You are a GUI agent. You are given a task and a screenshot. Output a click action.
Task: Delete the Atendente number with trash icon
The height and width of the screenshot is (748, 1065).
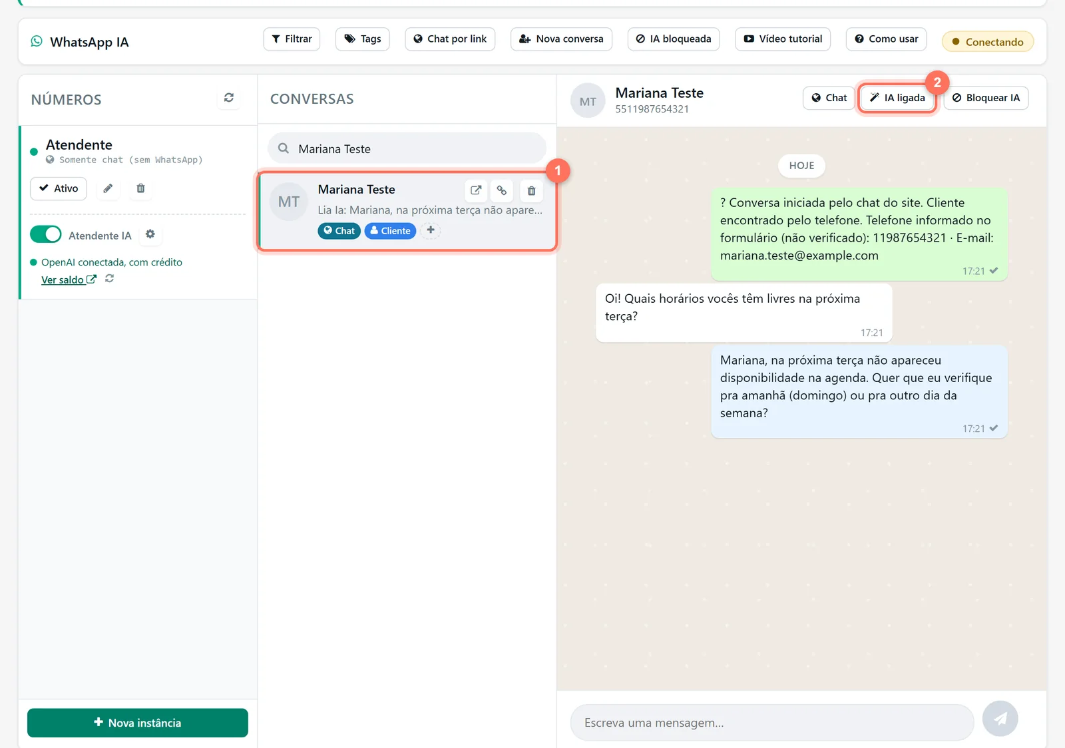point(140,188)
